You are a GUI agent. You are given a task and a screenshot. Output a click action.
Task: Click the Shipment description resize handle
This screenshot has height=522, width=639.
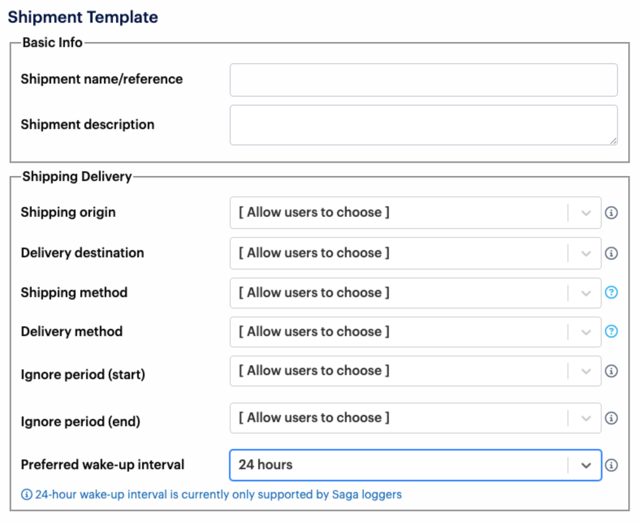pyautogui.click(x=613, y=140)
